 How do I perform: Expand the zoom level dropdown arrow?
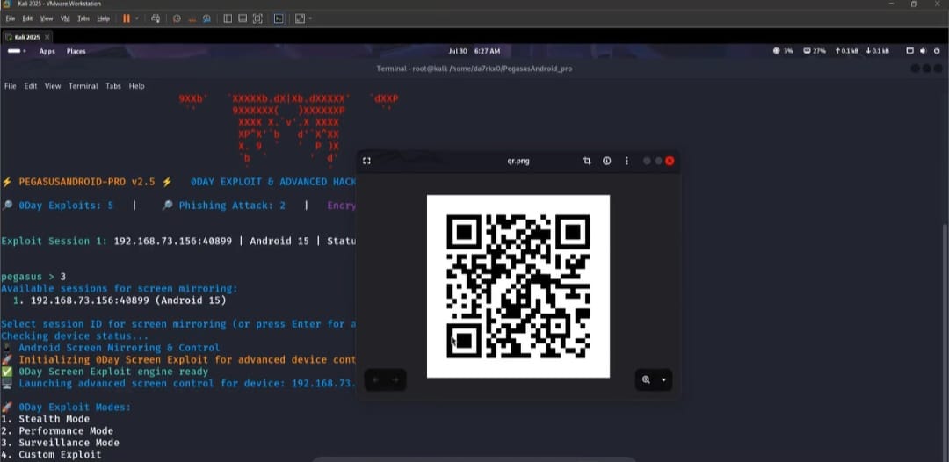(663, 379)
